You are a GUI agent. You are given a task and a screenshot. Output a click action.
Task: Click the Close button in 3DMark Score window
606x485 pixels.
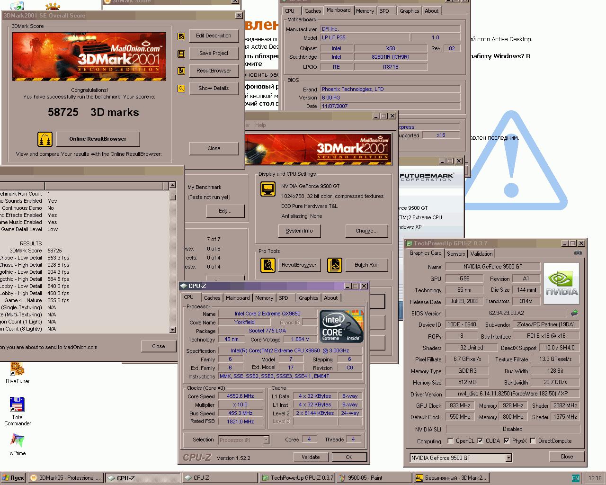pyautogui.click(x=214, y=148)
